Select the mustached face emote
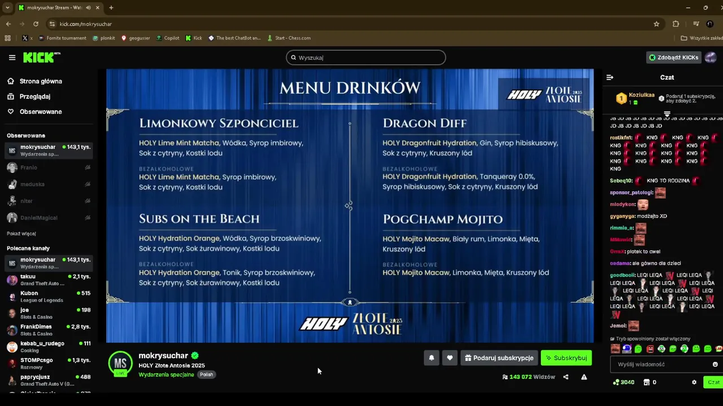 tap(615, 349)
